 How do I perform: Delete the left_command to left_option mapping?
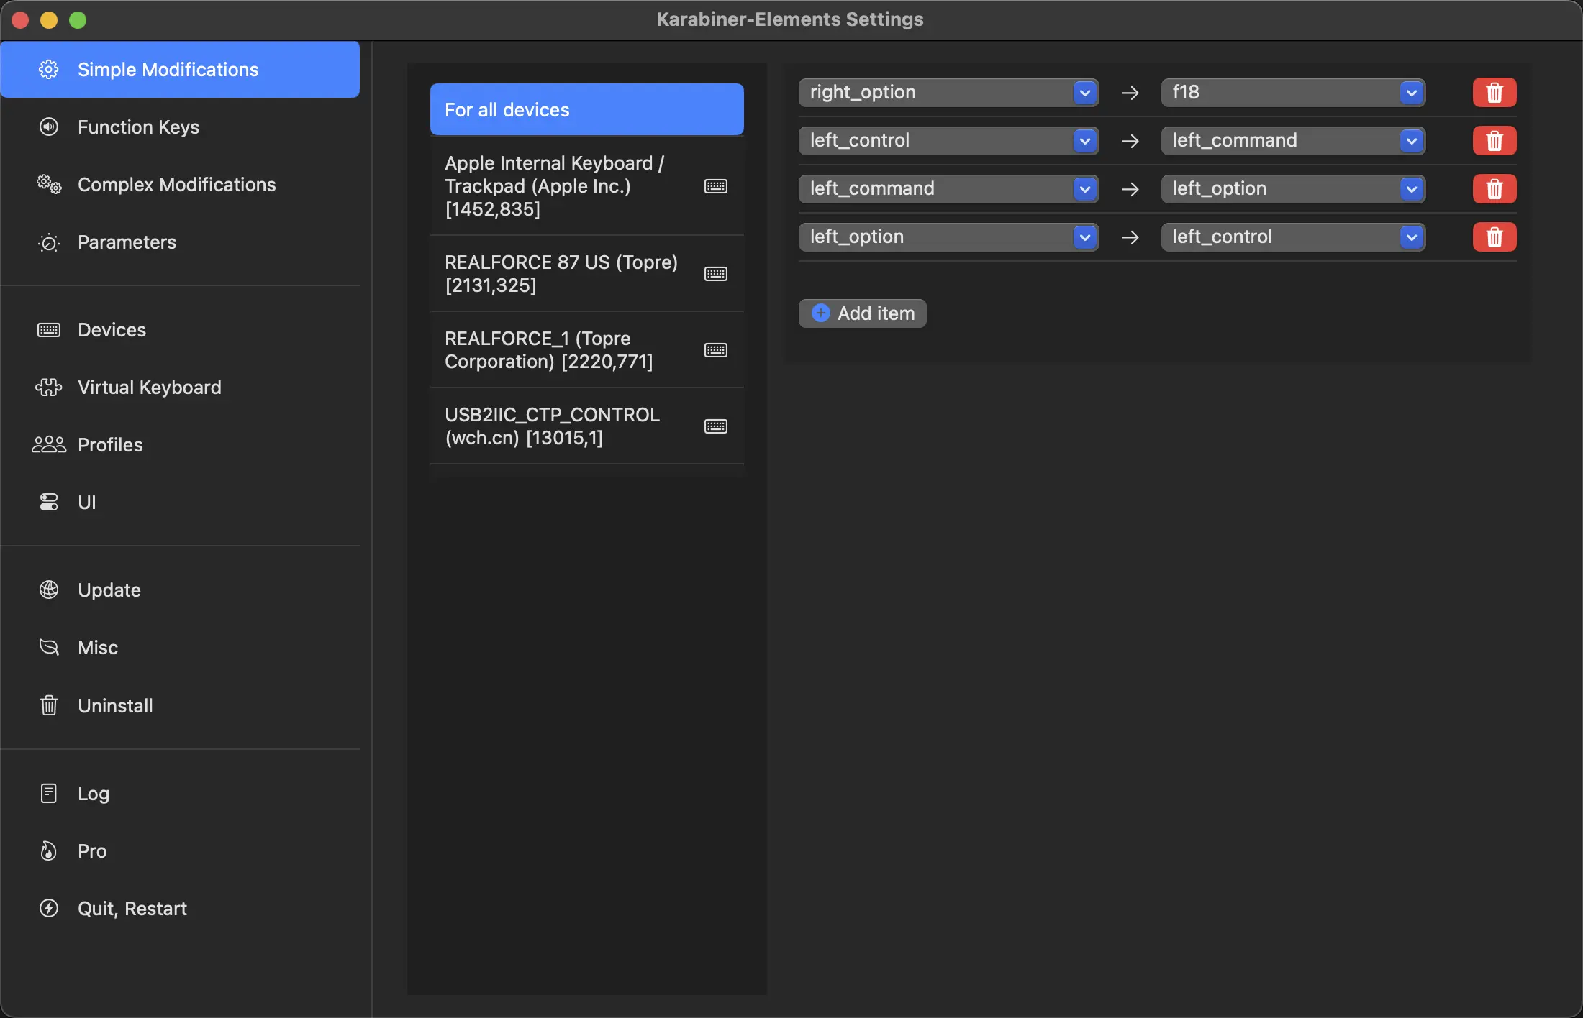1494,188
